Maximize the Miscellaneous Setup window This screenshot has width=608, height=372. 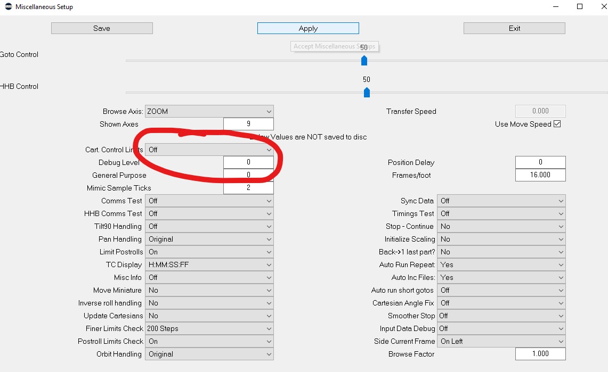point(580,6)
